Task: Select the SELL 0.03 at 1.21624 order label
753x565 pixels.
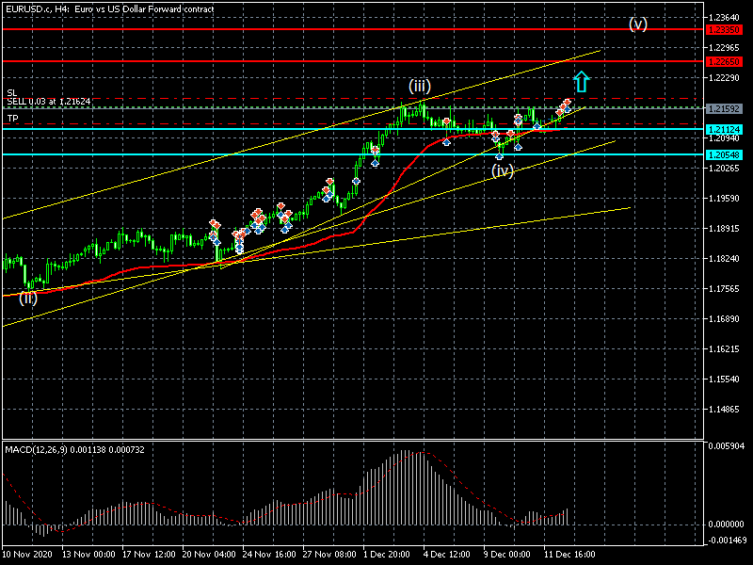Action: [x=48, y=102]
